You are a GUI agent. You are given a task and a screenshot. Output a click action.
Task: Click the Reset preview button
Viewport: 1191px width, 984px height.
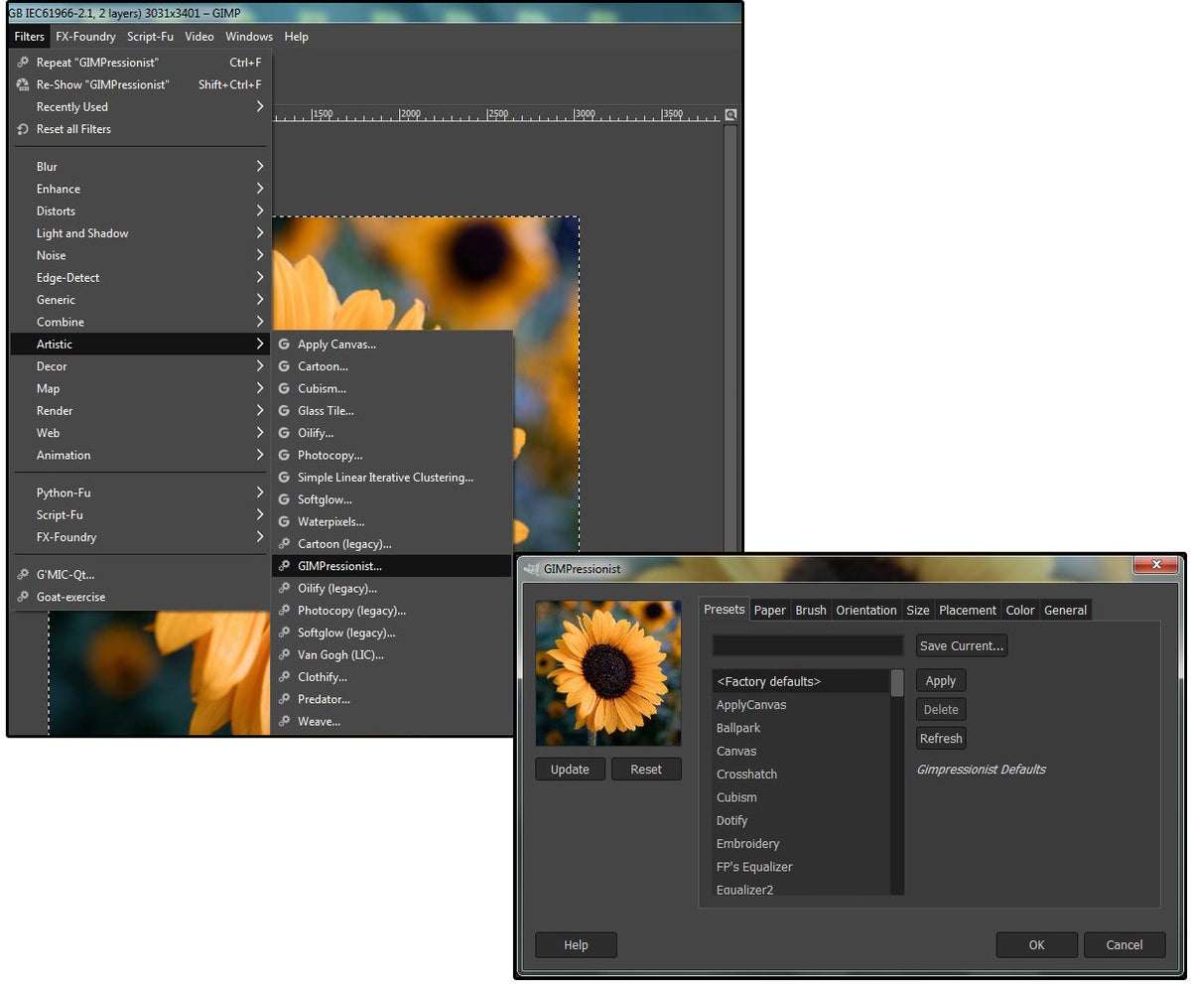(646, 769)
